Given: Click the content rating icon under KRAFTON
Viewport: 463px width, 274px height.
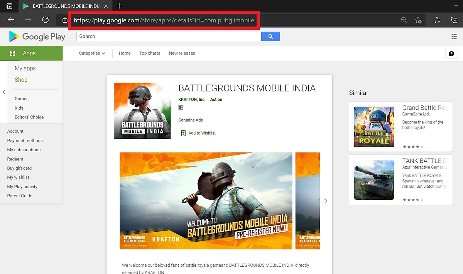Looking at the screenshot, I should (181, 108).
